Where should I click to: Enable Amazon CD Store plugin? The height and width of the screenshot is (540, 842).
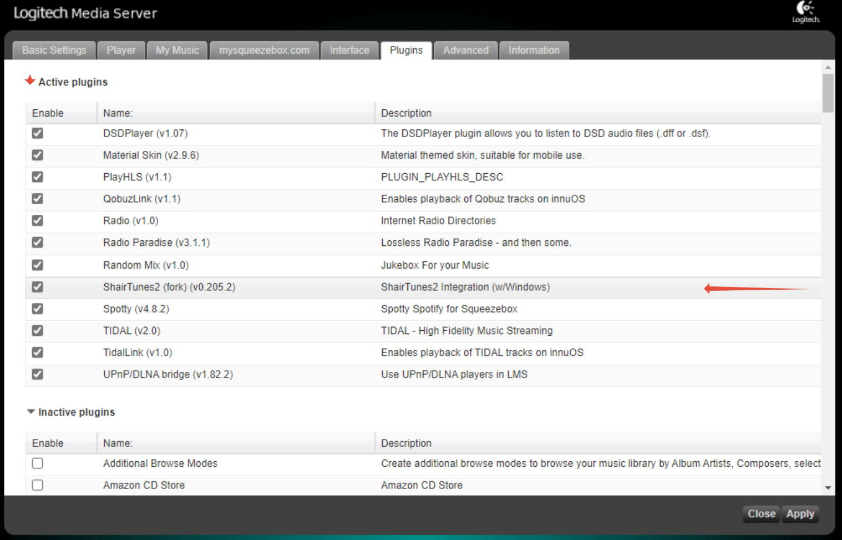click(37, 485)
